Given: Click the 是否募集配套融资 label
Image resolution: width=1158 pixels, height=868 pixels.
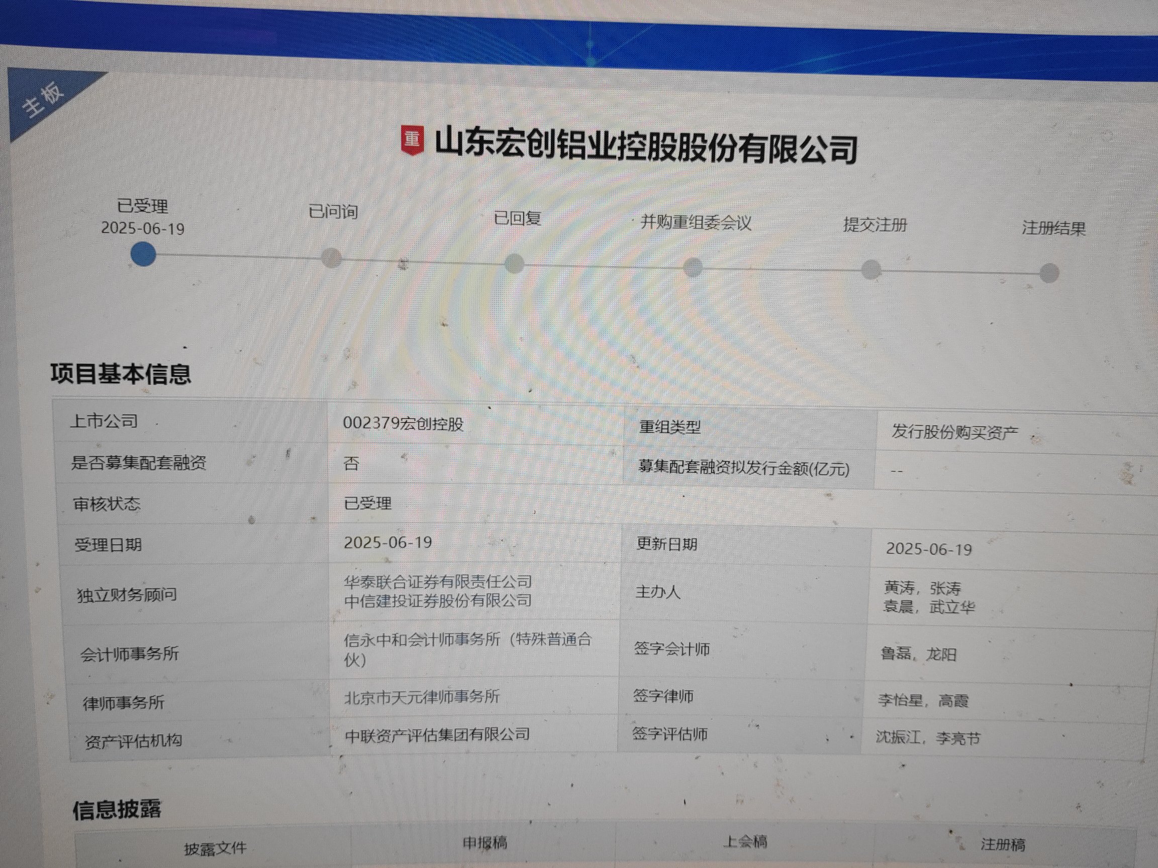Looking at the screenshot, I should click(139, 463).
